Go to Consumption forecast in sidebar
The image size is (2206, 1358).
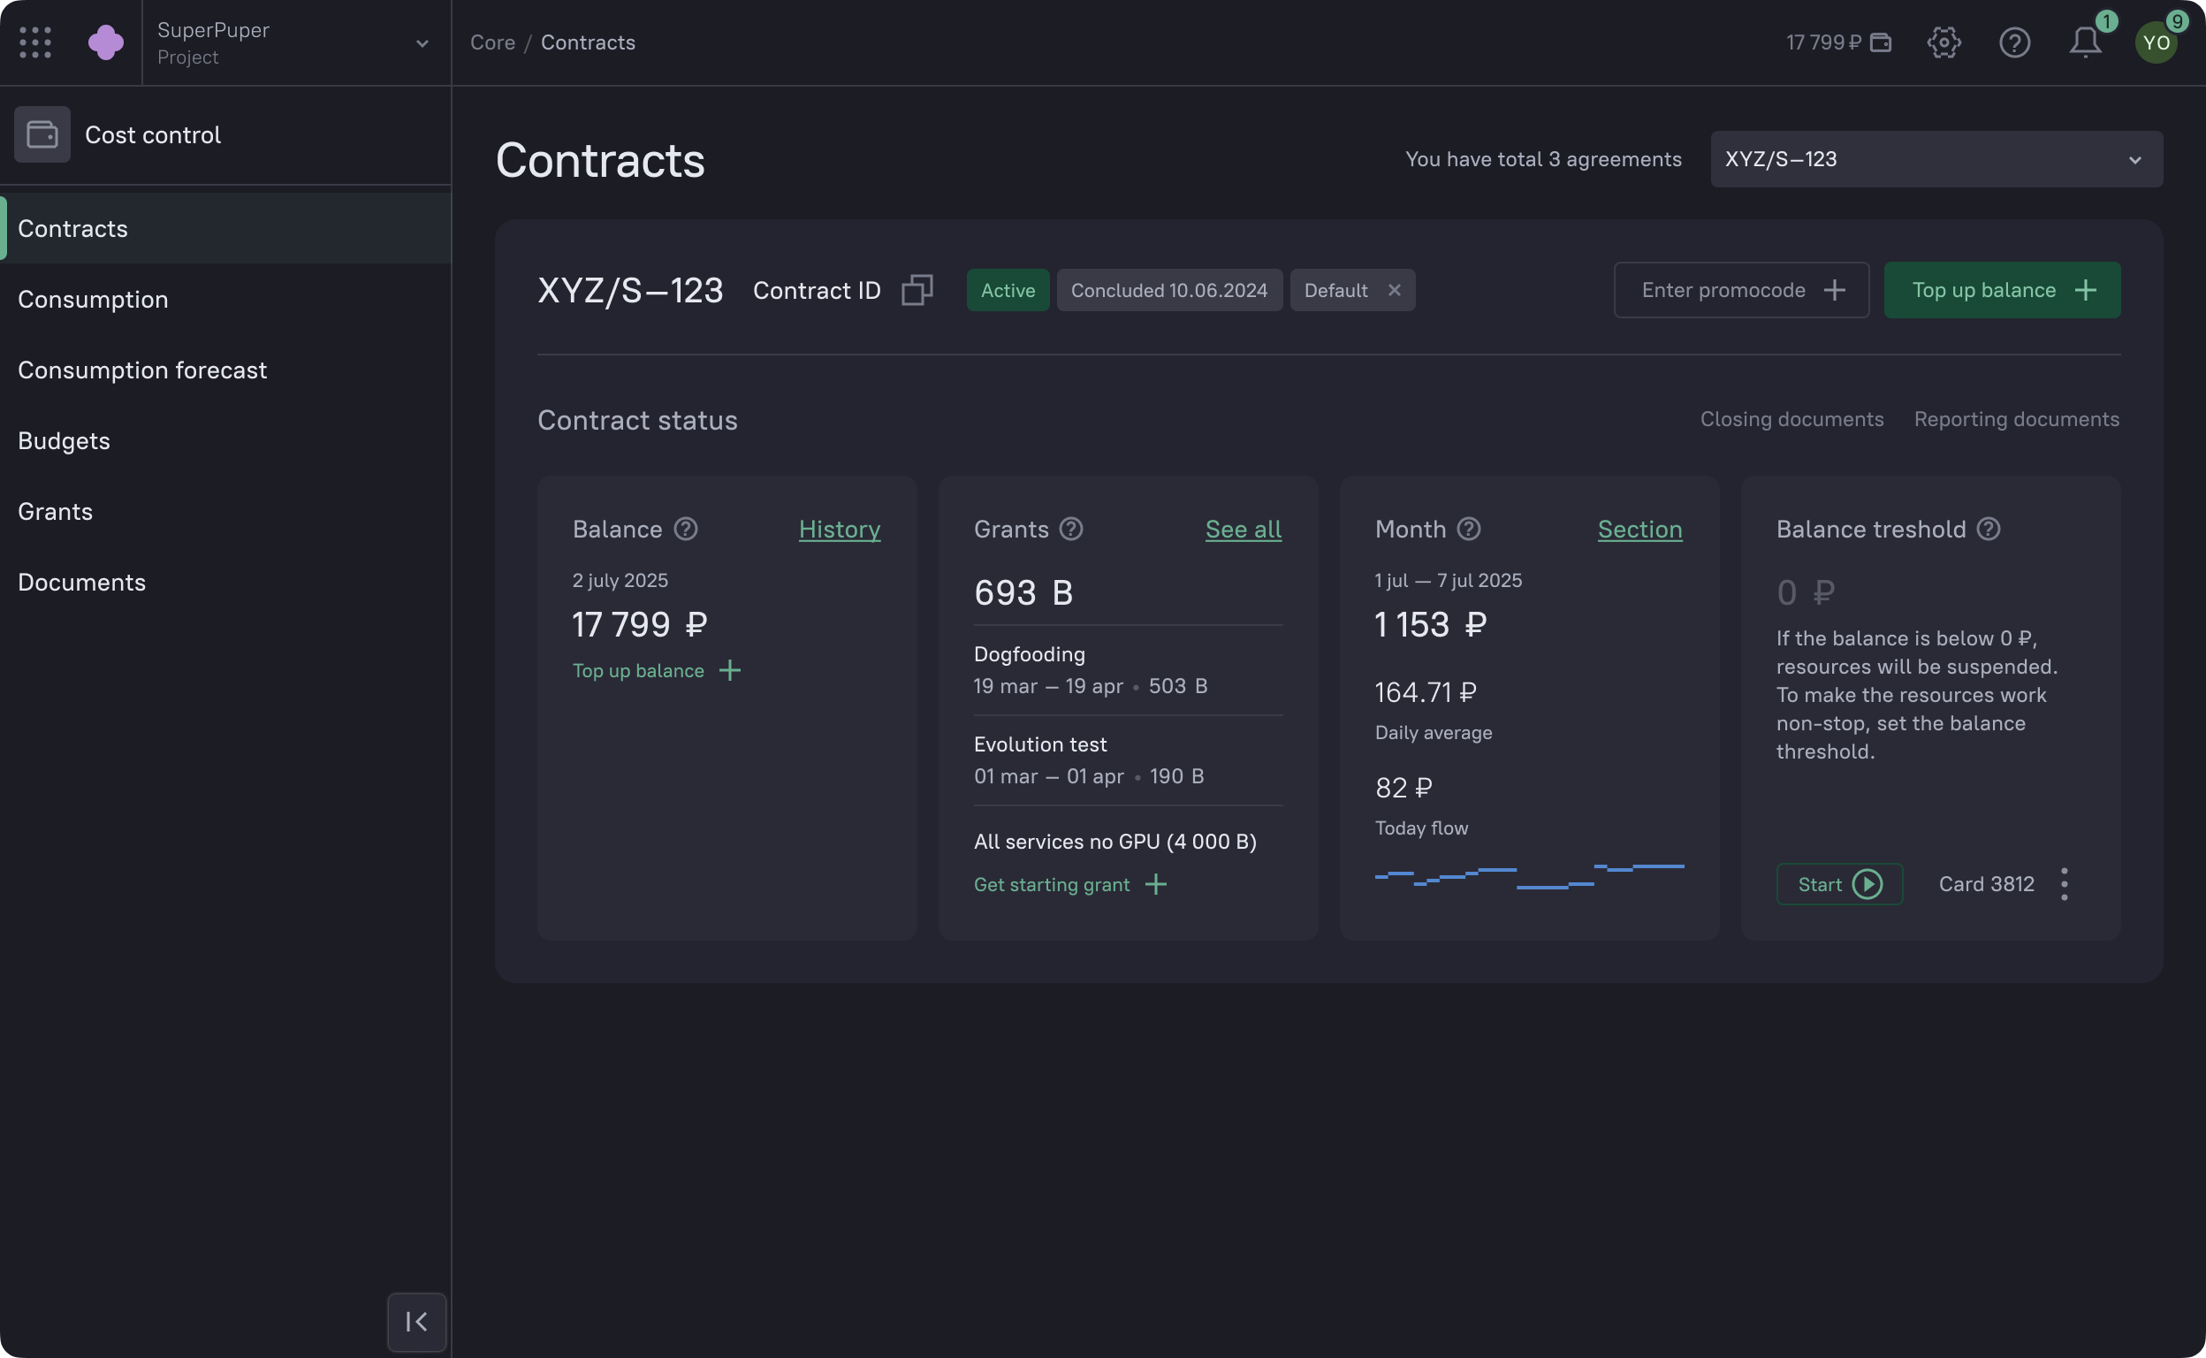click(x=142, y=370)
